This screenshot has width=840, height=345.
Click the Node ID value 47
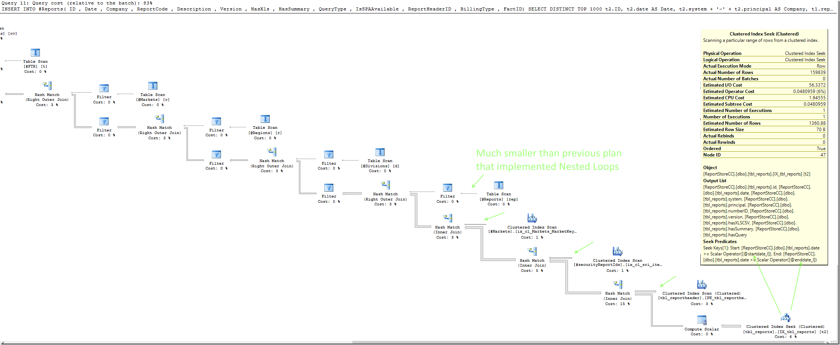coord(823,155)
